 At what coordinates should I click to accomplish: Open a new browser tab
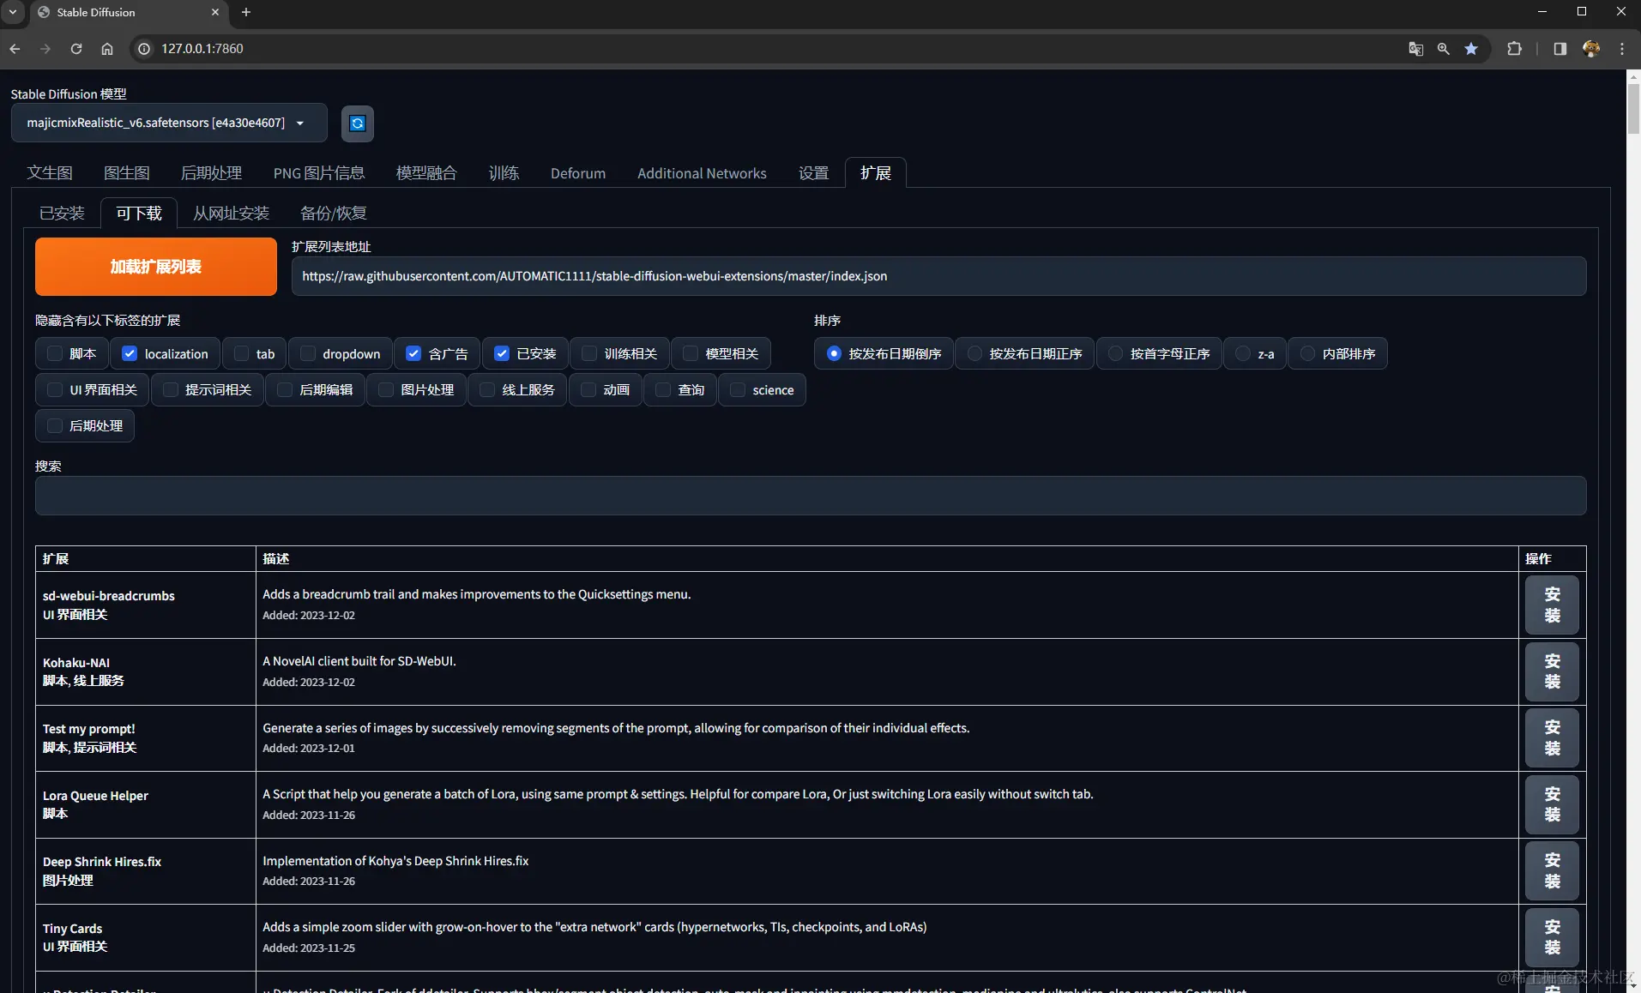246,12
